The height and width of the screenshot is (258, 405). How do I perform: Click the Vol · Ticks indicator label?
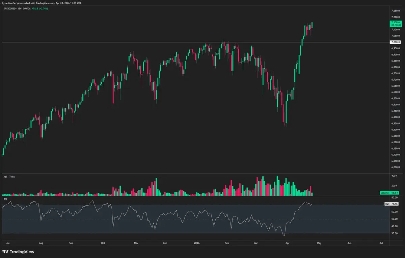[x=9, y=177]
